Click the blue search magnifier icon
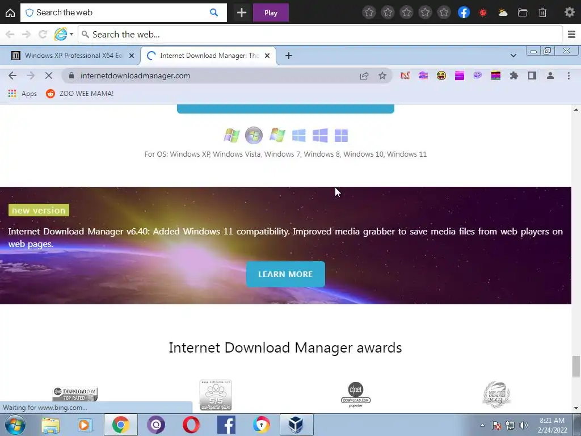 (x=214, y=12)
